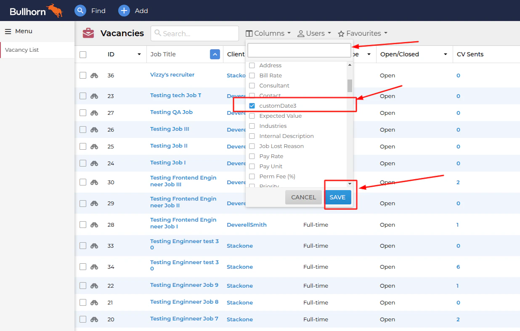This screenshot has height=331, width=520.
Task: Select the row checkbox for vacancy 36
Action: (x=83, y=75)
